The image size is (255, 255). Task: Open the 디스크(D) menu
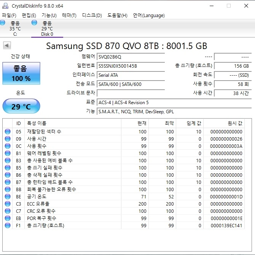(92, 16)
